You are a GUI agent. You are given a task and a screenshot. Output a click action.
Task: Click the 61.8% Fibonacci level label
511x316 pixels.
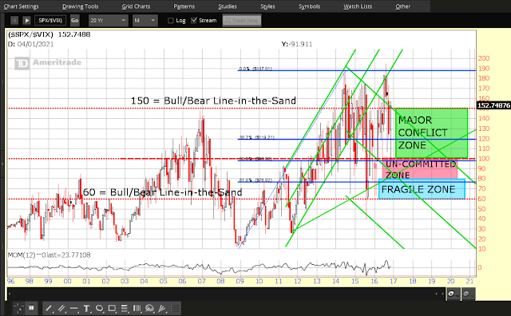point(255,180)
